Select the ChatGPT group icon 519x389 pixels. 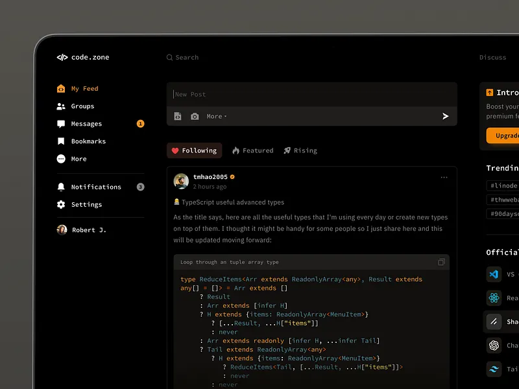coord(494,346)
